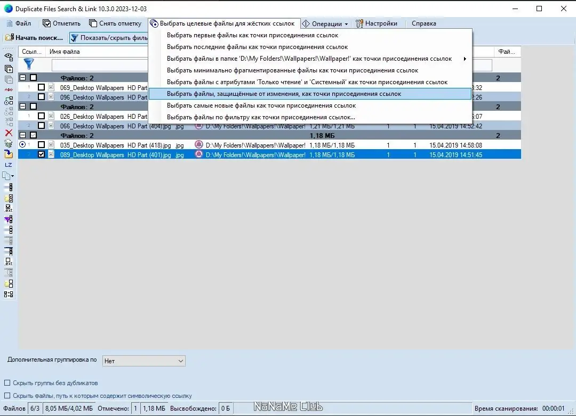Click the unmark files by folder icon
This screenshot has height=416, width=576.
9,283
